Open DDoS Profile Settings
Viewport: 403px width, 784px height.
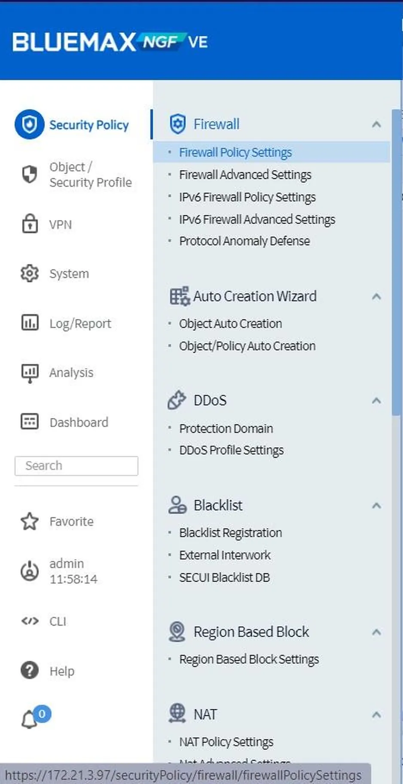point(232,450)
